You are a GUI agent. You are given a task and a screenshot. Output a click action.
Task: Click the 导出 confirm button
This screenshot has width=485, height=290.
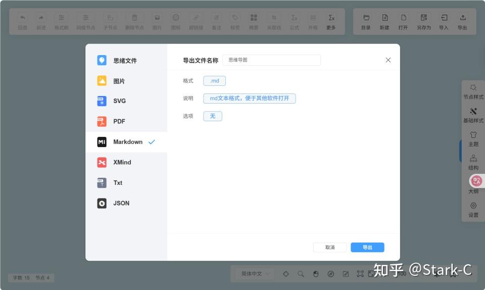[x=367, y=248]
